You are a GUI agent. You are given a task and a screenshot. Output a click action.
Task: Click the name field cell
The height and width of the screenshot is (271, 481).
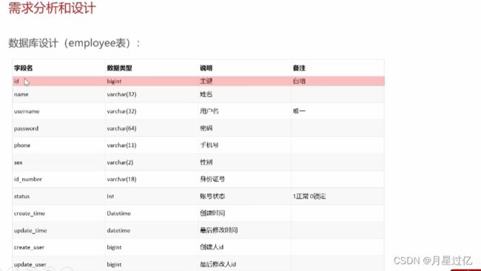(x=21, y=95)
